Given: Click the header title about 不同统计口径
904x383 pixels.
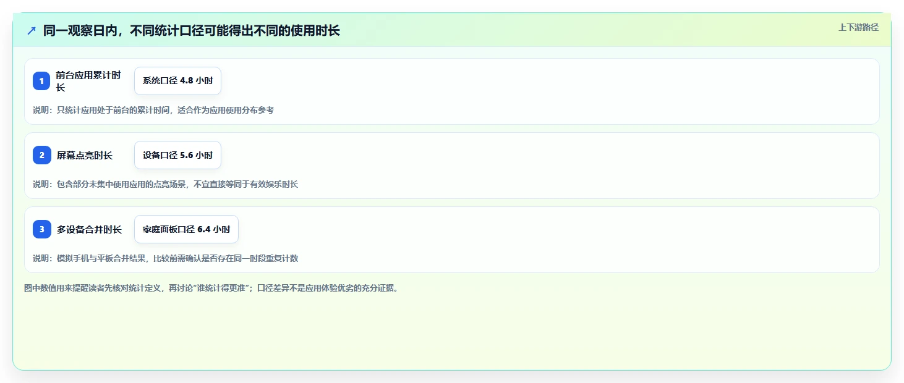Looking at the screenshot, I should coord(192,30).
